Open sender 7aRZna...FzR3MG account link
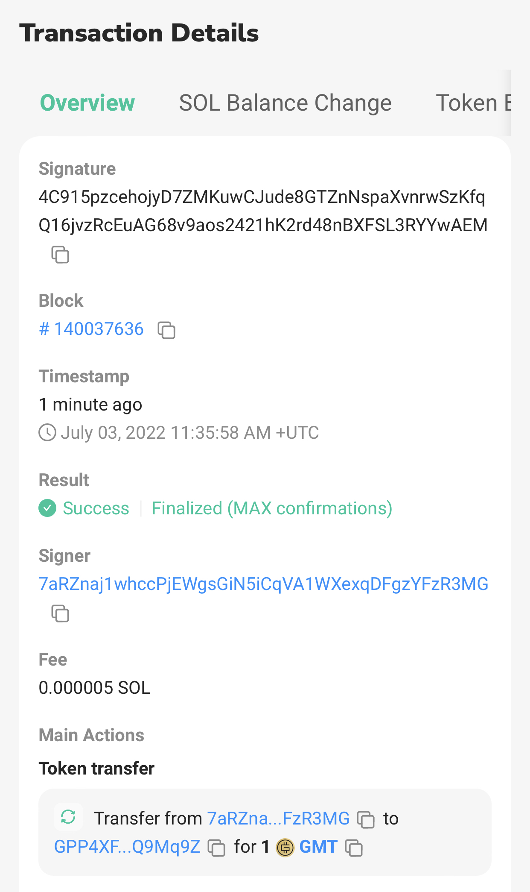The height and width of the screenshot is (892, 530). (278, 819)
